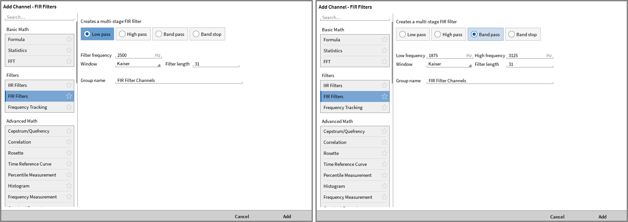Focus the Low frequency field showing 1875

coord(446,55)
